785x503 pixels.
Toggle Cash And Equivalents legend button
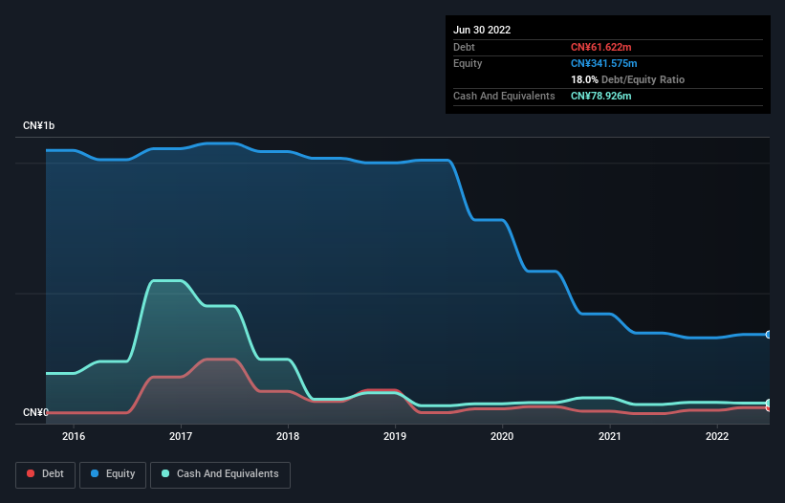point(220,474)
